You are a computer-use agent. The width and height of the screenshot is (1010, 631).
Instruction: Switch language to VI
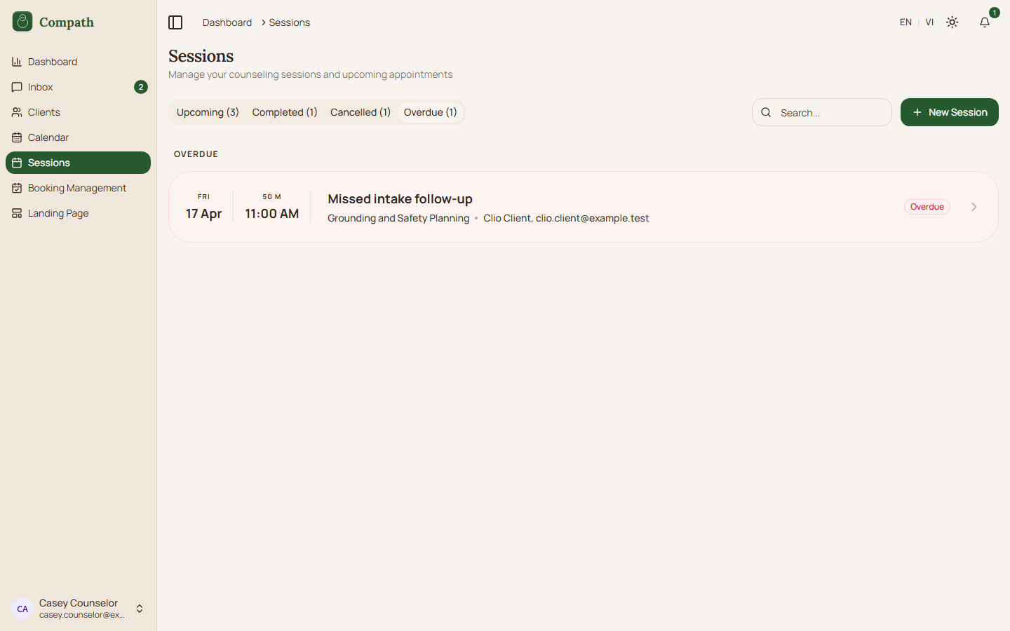929,22
